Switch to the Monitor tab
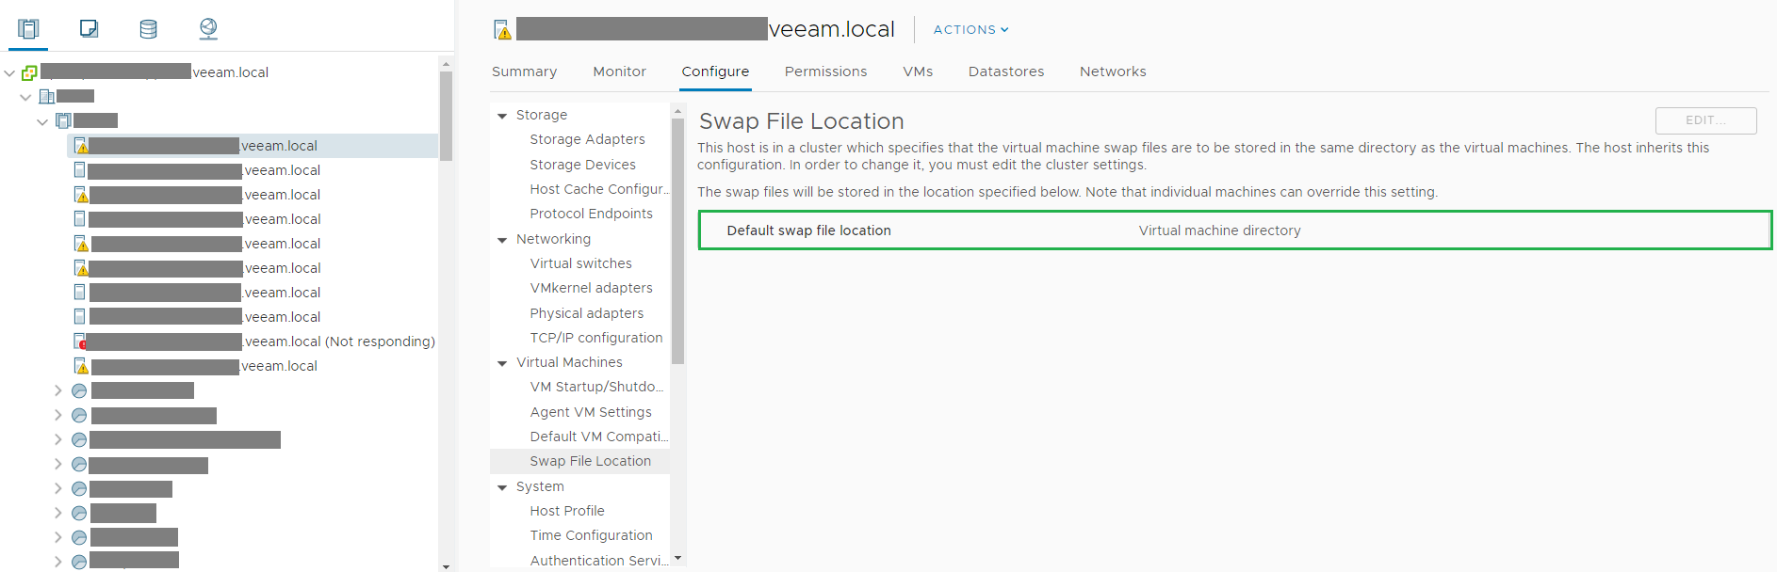 pyautogui.click(x=619, y=71)
